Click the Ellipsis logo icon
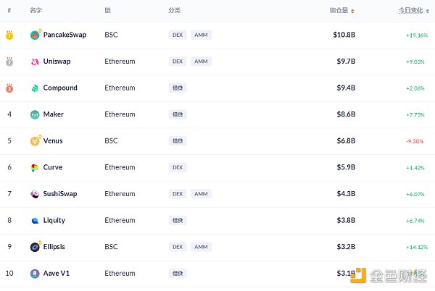 (x=35, y=247)
